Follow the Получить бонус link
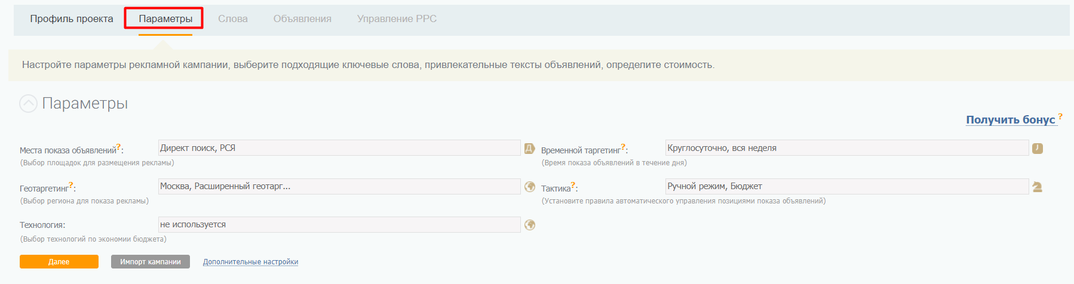The height and width of the screenshot is (284, 1074). (1011, 120)
